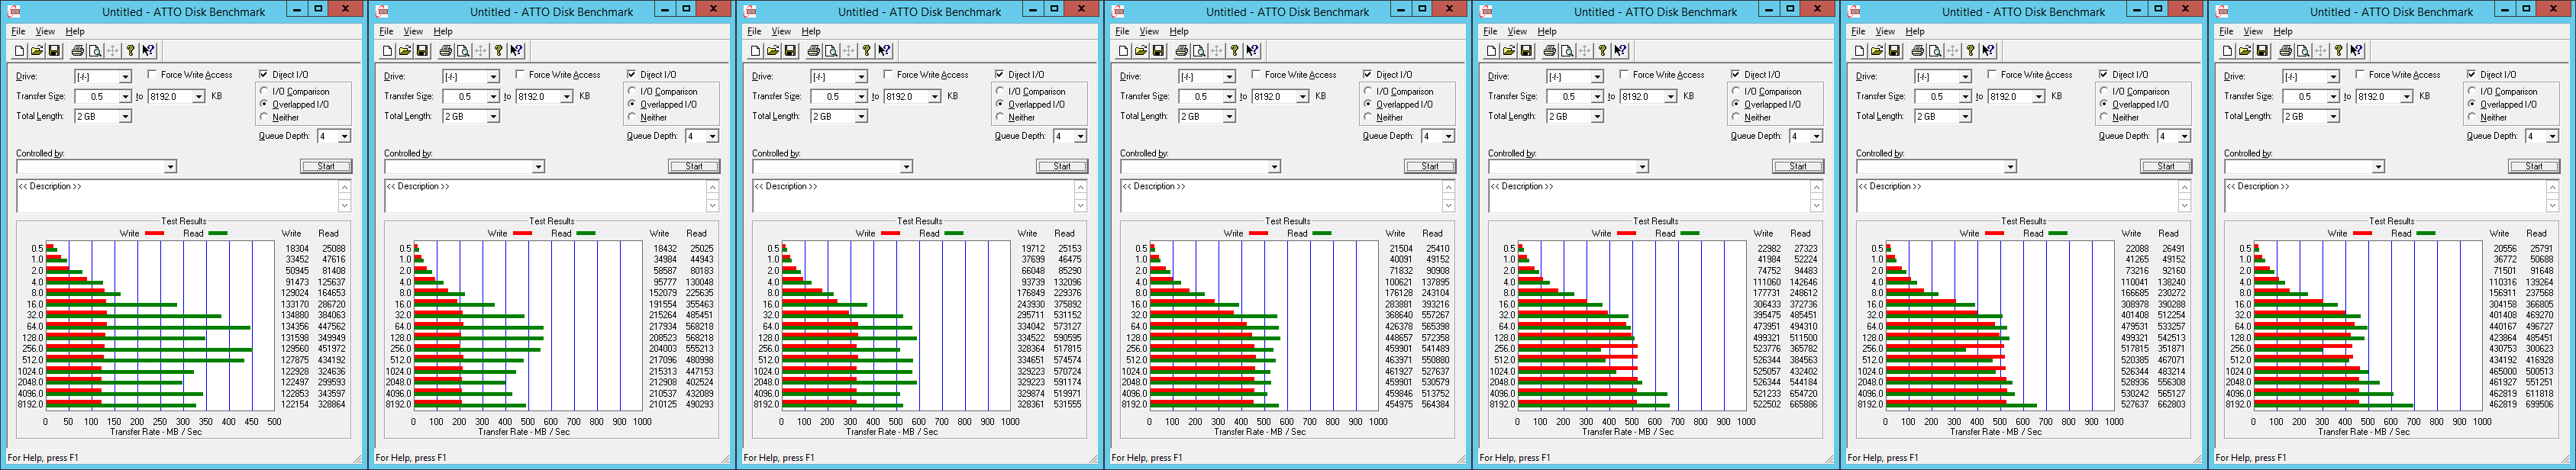Click the red Write legend swatch in the first window
This screenshot has height=470, width=2576.
click(x=154, y=233)
